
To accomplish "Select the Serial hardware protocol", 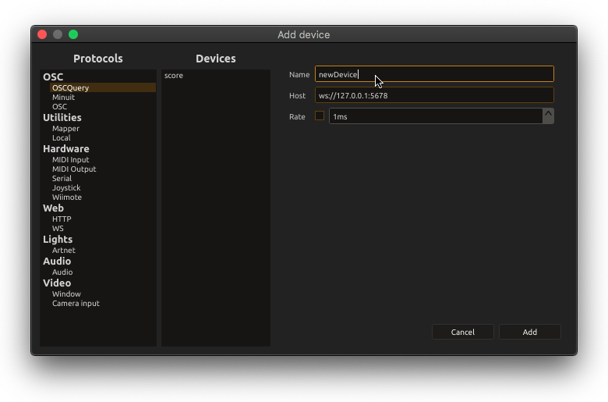I will [x=62, y=178].
